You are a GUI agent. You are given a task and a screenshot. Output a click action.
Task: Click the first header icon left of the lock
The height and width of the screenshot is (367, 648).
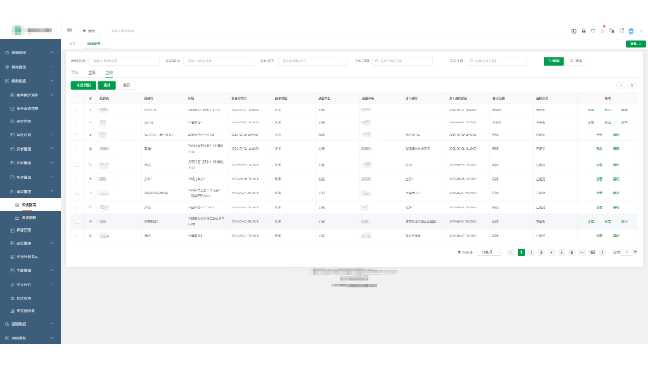pos(573,31)
